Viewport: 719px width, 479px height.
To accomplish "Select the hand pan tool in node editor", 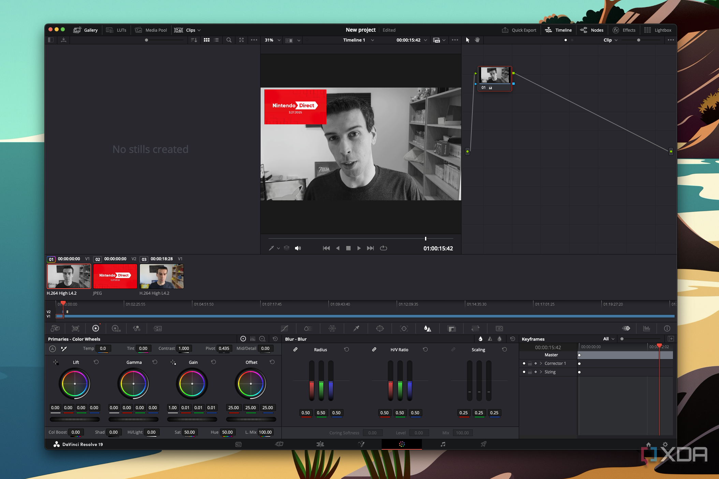I will (477, 40).
